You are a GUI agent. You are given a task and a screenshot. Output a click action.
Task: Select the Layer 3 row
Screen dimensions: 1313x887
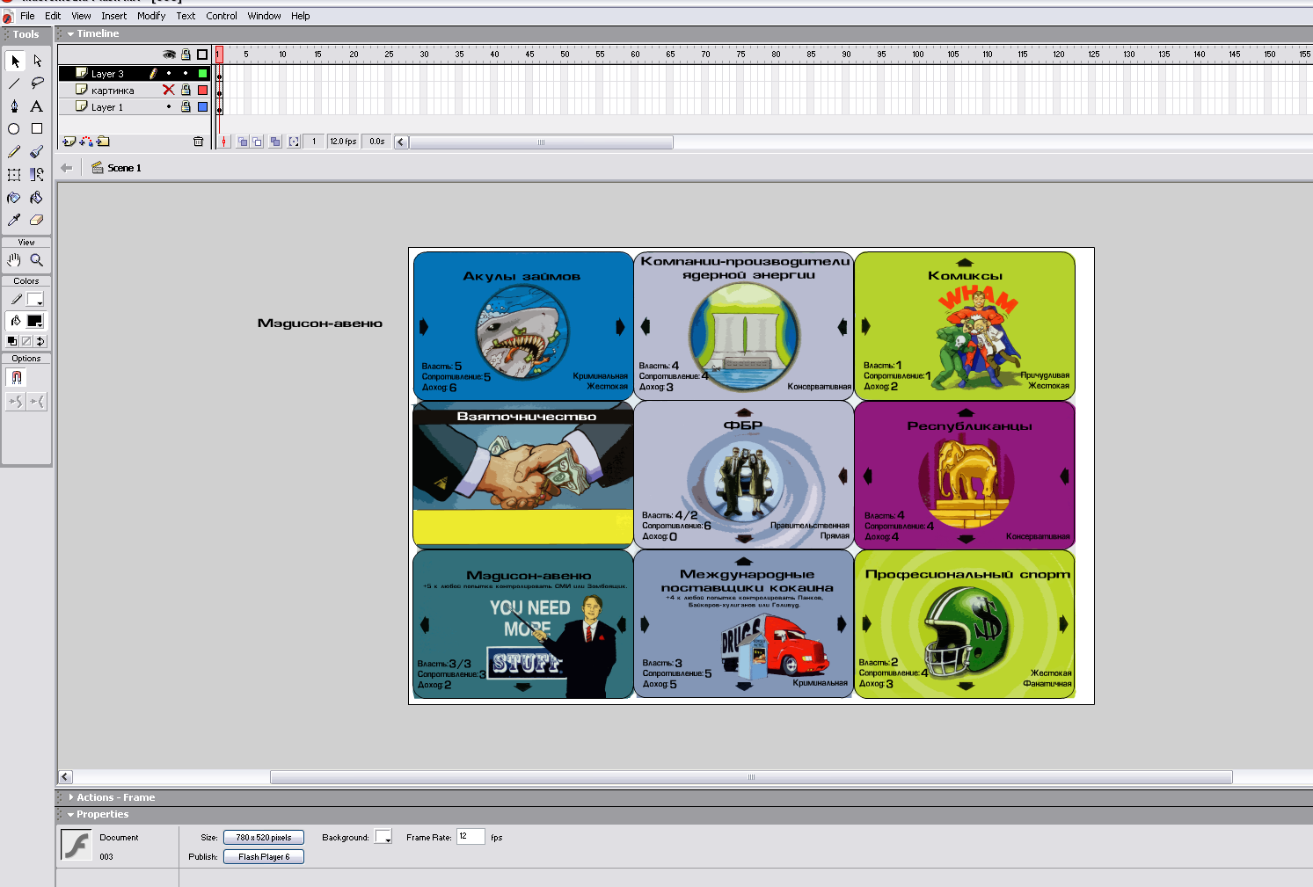click(135, 73)
